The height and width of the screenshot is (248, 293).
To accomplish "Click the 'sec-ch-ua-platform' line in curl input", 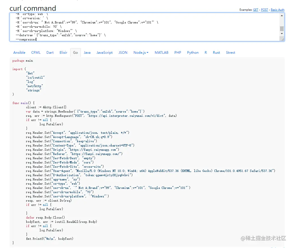I will pyautogui.click(x=46, y=31).
